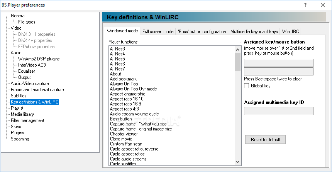
Task: Open the Media library settings page
Action: (x=22, y=114)
